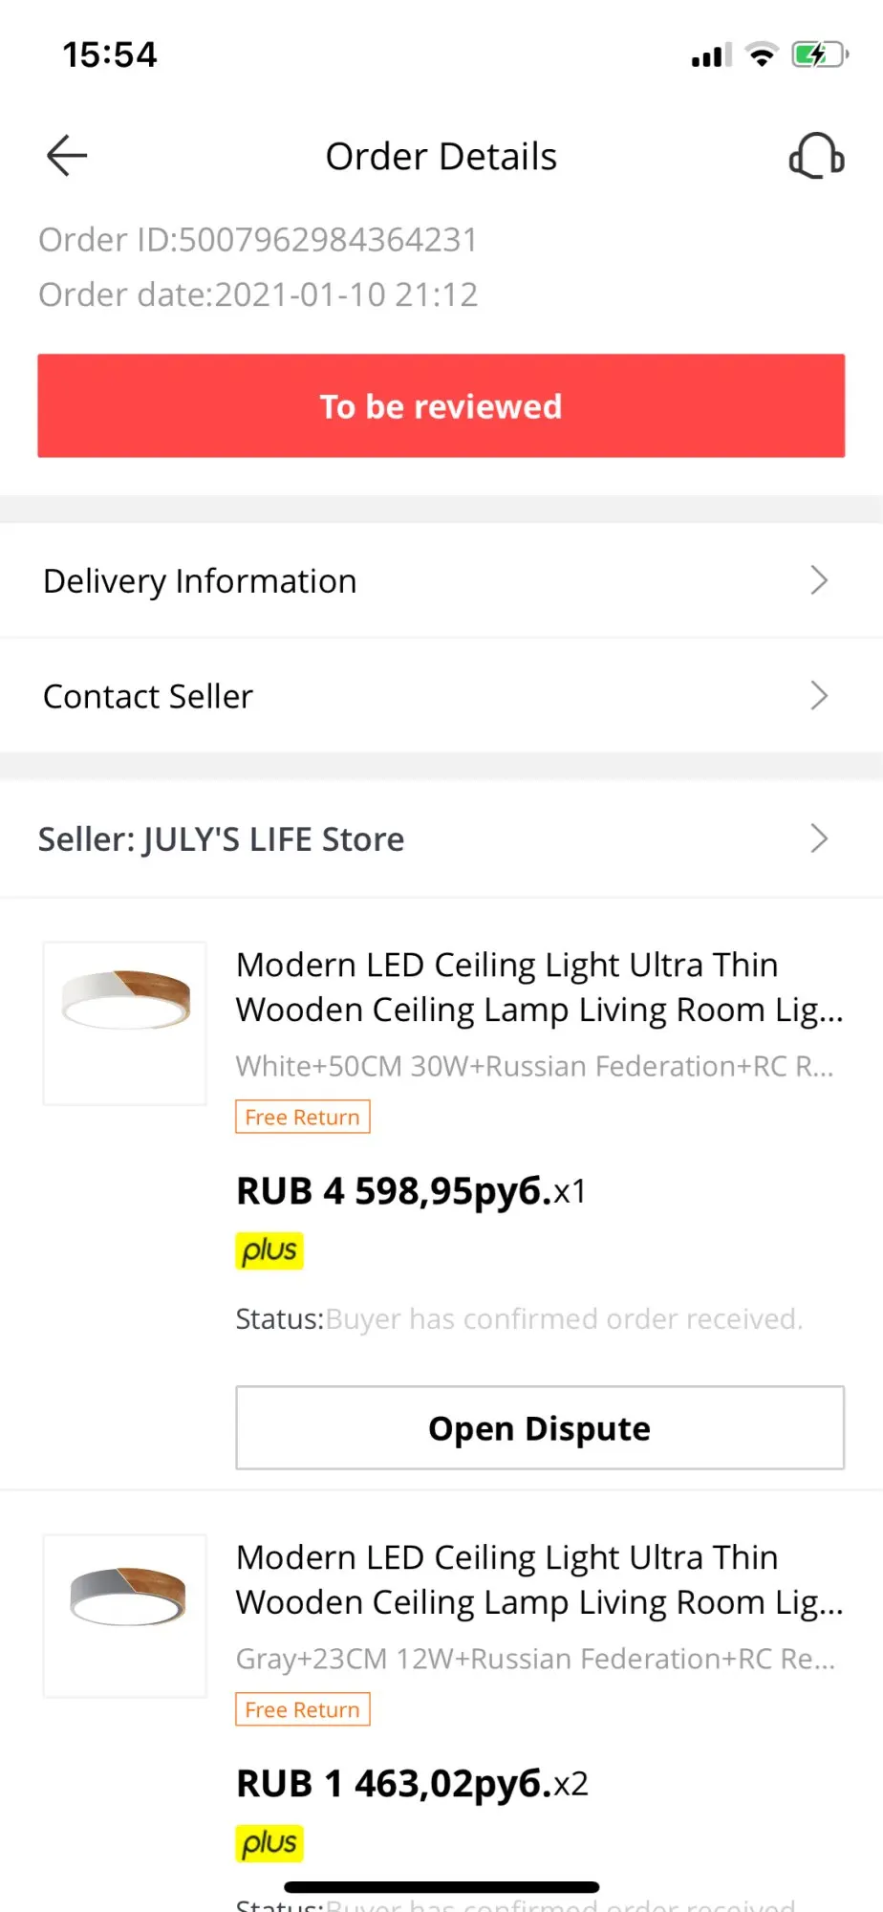Image resolution: width=883 pixels, height=1912 pixels.
Task: Expand Delivery Information chevron
Action: (x=819, y=580)
